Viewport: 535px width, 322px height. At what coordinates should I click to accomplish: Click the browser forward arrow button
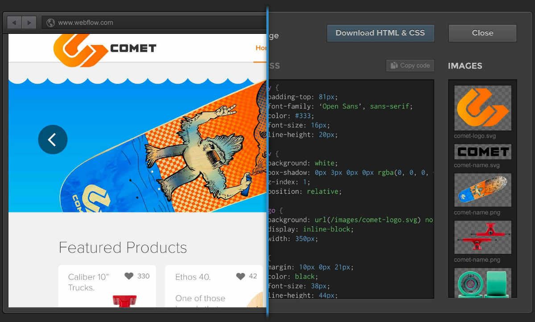[29, 22]
